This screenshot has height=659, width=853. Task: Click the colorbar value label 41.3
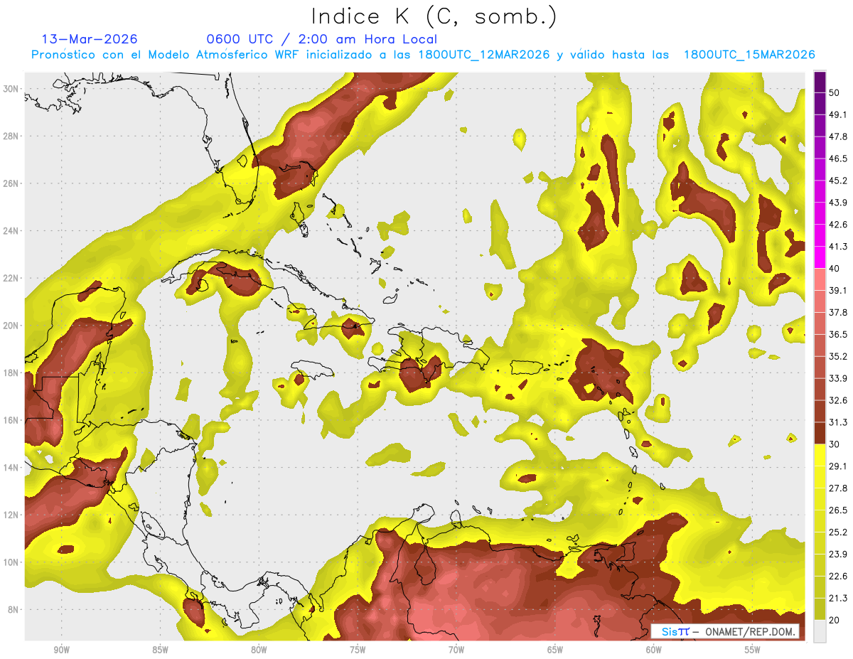[837, 247]
